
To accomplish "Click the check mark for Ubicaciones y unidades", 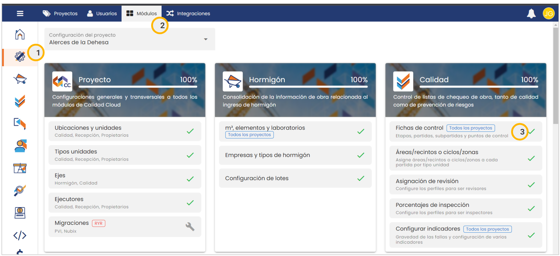I will tap(190, 131).
